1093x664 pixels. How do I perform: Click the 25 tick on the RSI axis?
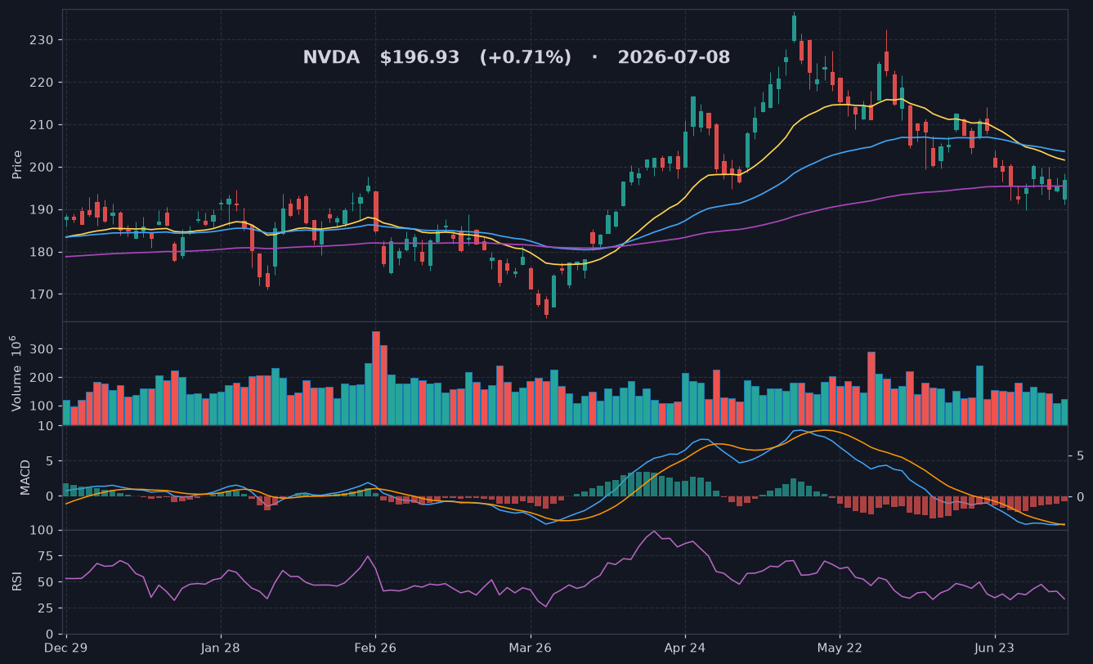(44, 609)
